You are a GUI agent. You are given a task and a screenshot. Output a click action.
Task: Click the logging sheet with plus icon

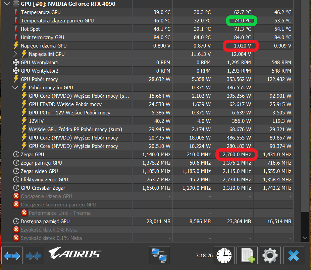(247, 255)
